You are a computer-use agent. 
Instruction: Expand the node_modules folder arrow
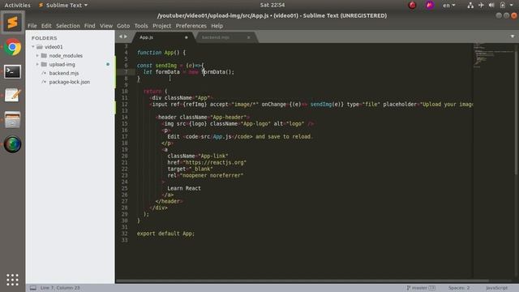point(37,56)
